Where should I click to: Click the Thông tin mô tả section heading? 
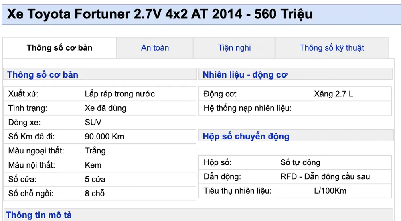click(39, 215)
